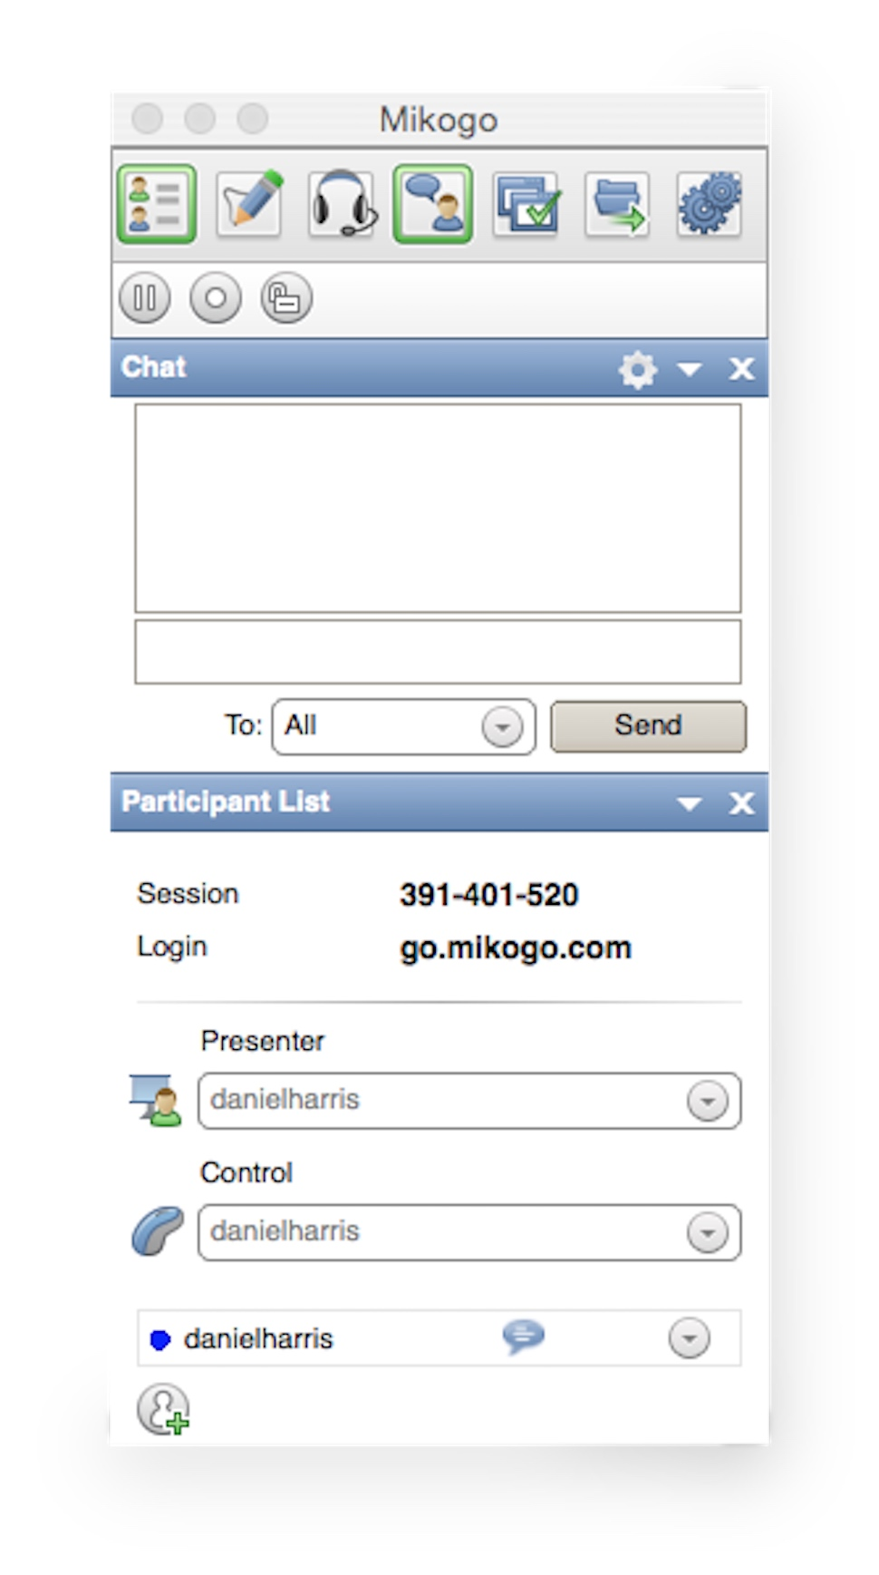Image resolution: width=879 pixels, height=1575 pixels.
Task: Click the add participant icon
Action: coord(163,1409)
